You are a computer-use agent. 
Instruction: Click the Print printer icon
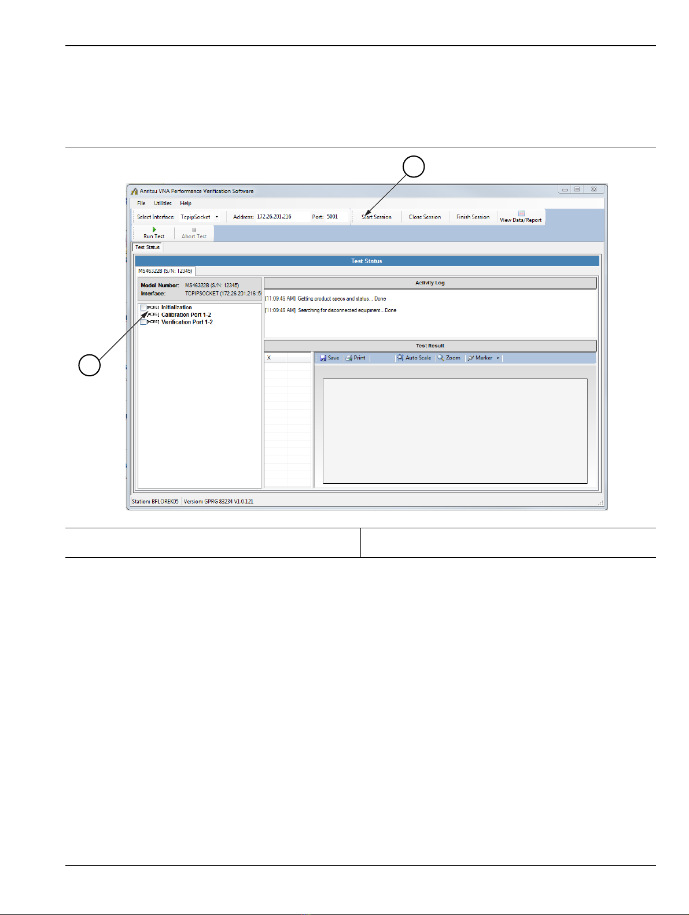(349, 358)
